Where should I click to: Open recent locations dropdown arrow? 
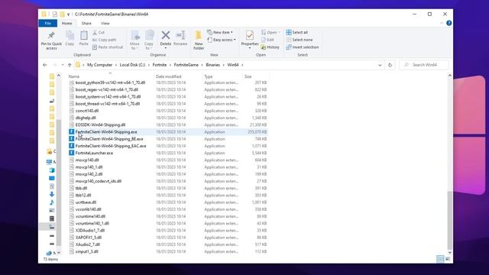(x=63, y=65)
